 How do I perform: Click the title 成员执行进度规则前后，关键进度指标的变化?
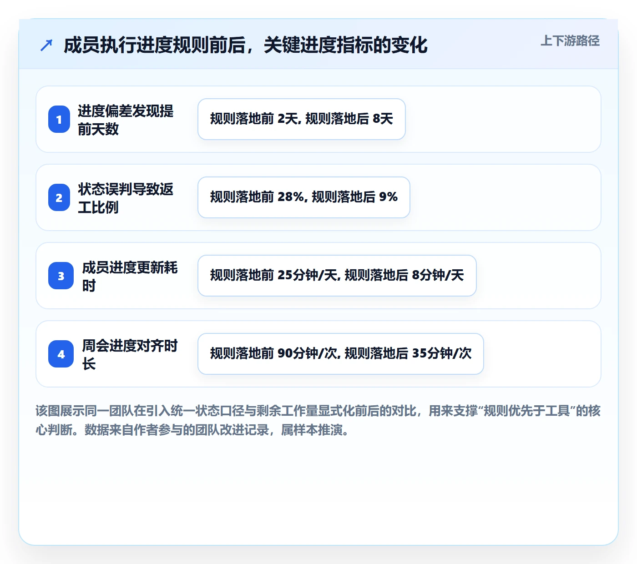point(245,45)
